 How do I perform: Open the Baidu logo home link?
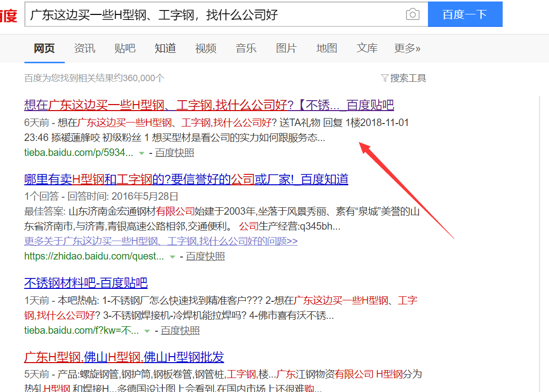[x=8, y=15]
